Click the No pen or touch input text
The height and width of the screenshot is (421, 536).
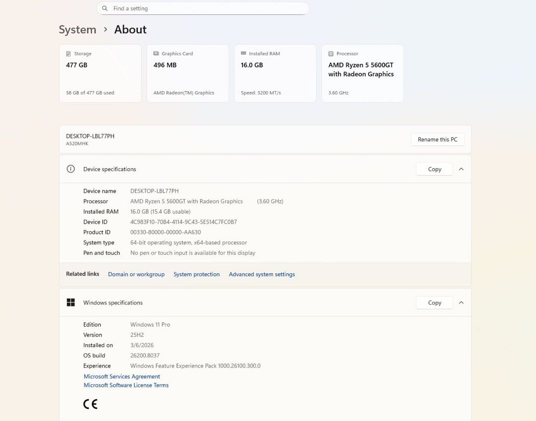click(x=193, y=253)
